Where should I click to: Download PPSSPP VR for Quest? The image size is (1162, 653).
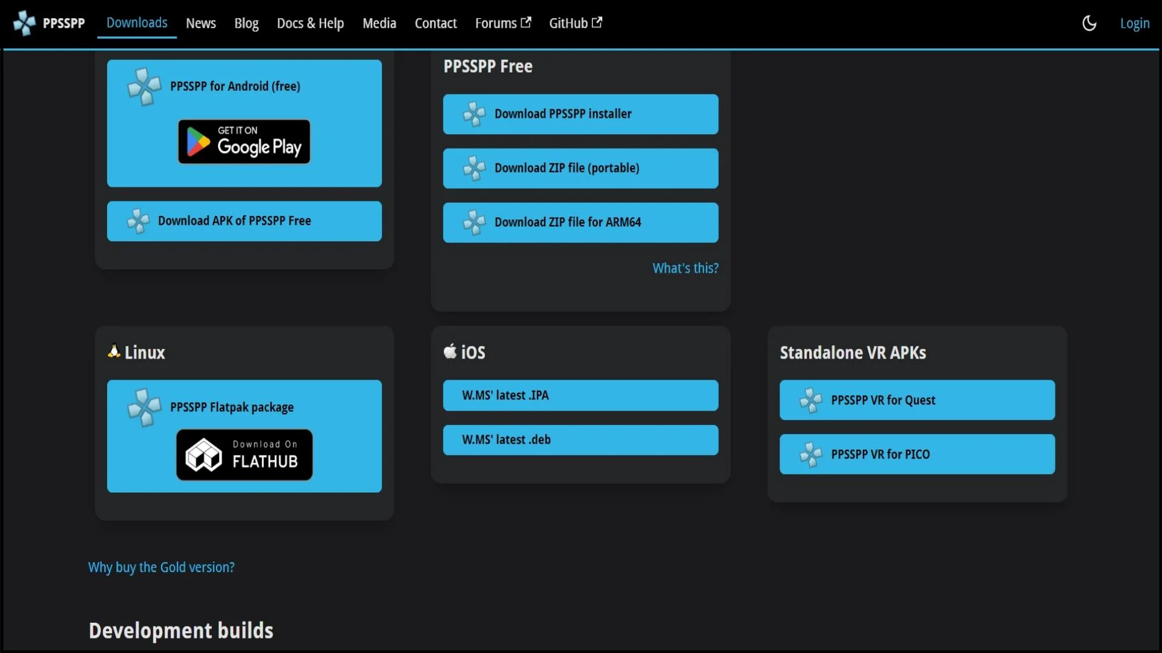click(x=917, y=400)
